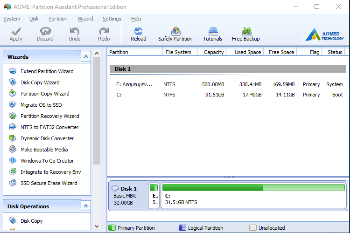Screen dimensions: 350x233
Task: Click the 17.40GB used space value
Action: click(x=252, y=95)
